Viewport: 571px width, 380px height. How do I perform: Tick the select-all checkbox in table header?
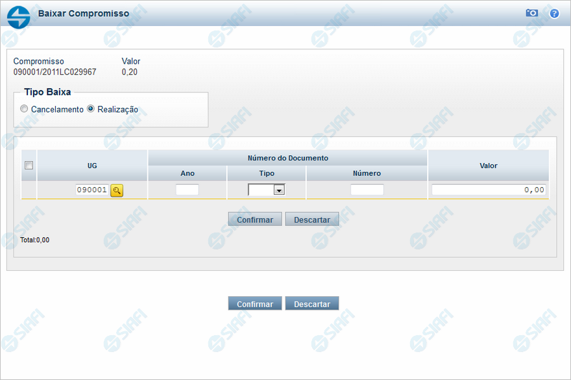[x=29, y=166]
